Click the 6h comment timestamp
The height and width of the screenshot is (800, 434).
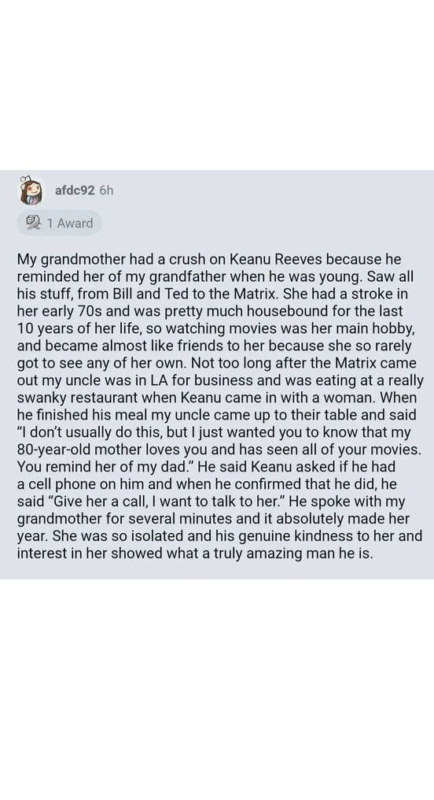[106, 191]
